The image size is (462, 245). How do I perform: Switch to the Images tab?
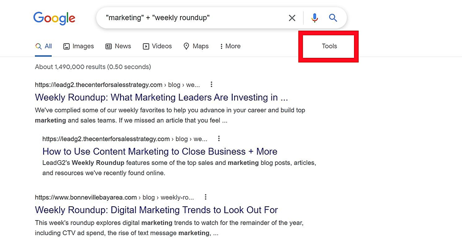(79, 46)
